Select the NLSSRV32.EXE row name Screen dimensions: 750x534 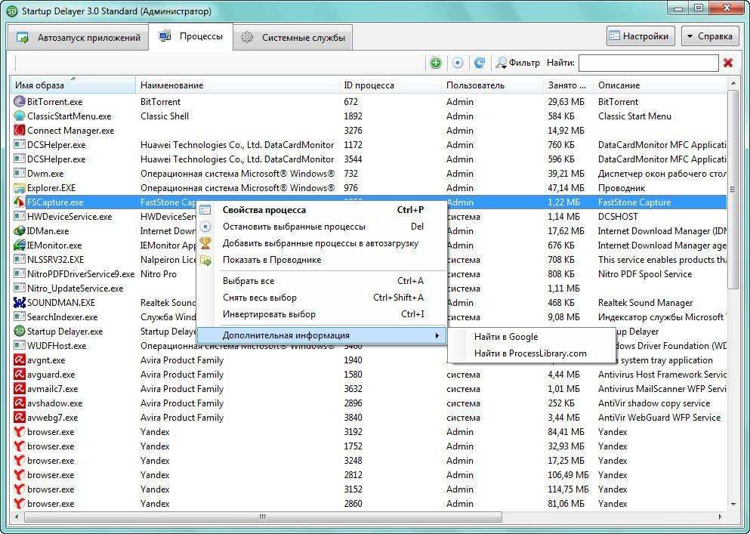tap(55, 259)
